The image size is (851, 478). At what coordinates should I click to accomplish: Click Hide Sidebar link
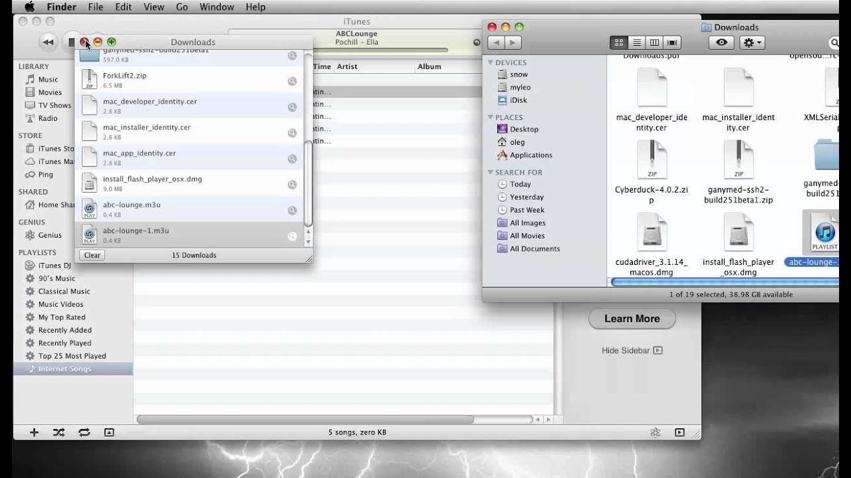(x=632, y=351)
